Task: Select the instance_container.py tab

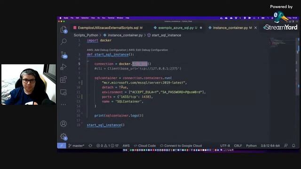Action: tap(230, 28)
